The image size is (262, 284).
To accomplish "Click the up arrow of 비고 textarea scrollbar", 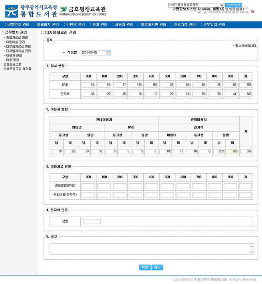I will pyautogui.click(x=251, y=246).
